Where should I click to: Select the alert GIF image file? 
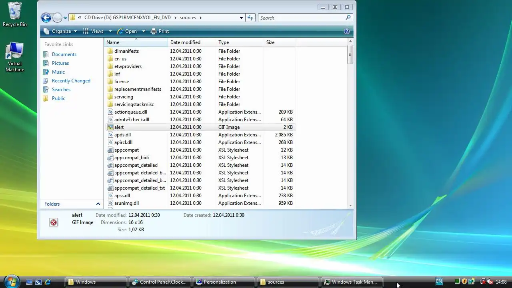coord(119,127)
